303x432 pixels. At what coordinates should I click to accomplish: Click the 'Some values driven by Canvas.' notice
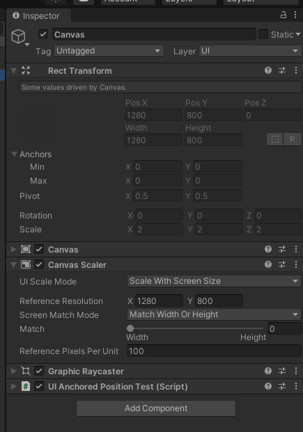pyautogui.click(x=160, y=87)
